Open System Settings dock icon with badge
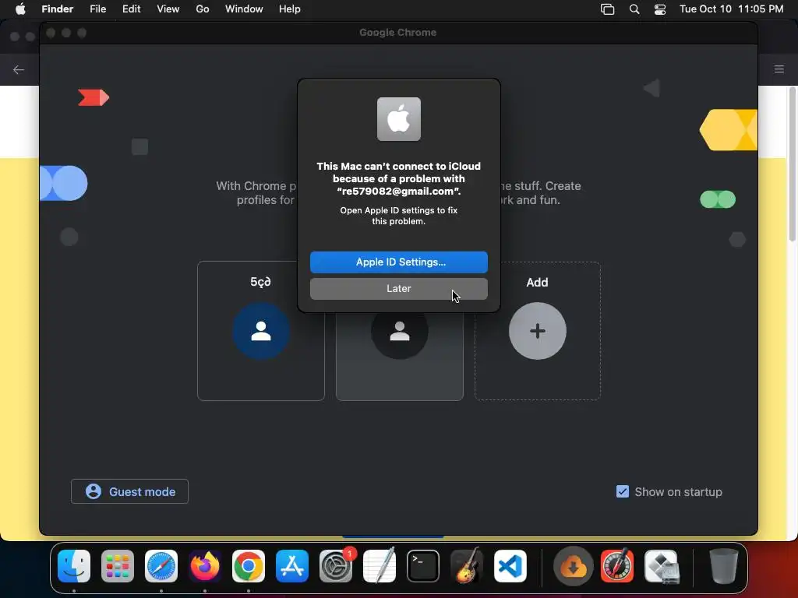 coord(336,566)
